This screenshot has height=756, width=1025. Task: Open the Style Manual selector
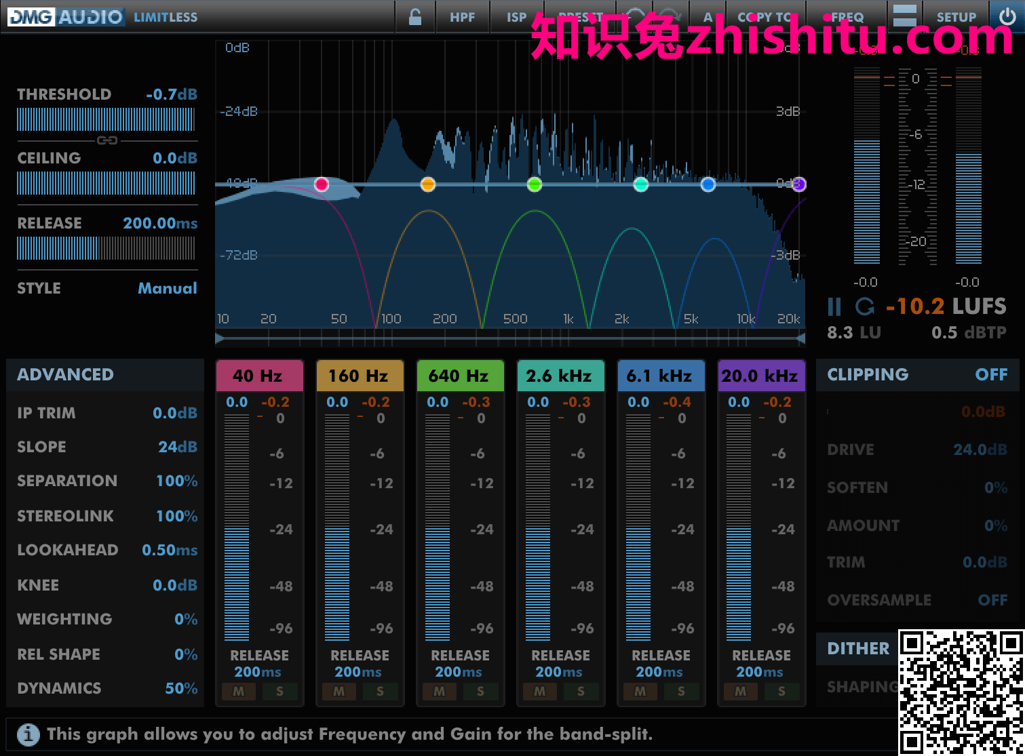point(168,288)
